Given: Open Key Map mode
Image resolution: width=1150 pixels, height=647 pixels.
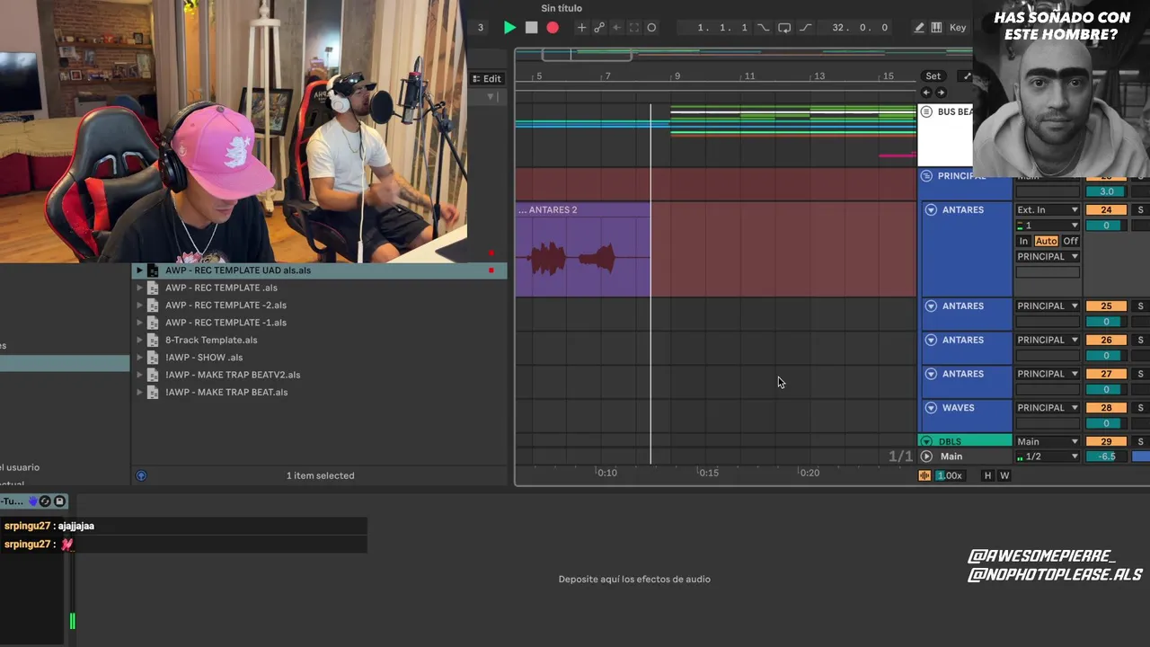Looking at the screenshot, I should click(x=958, y=28).
